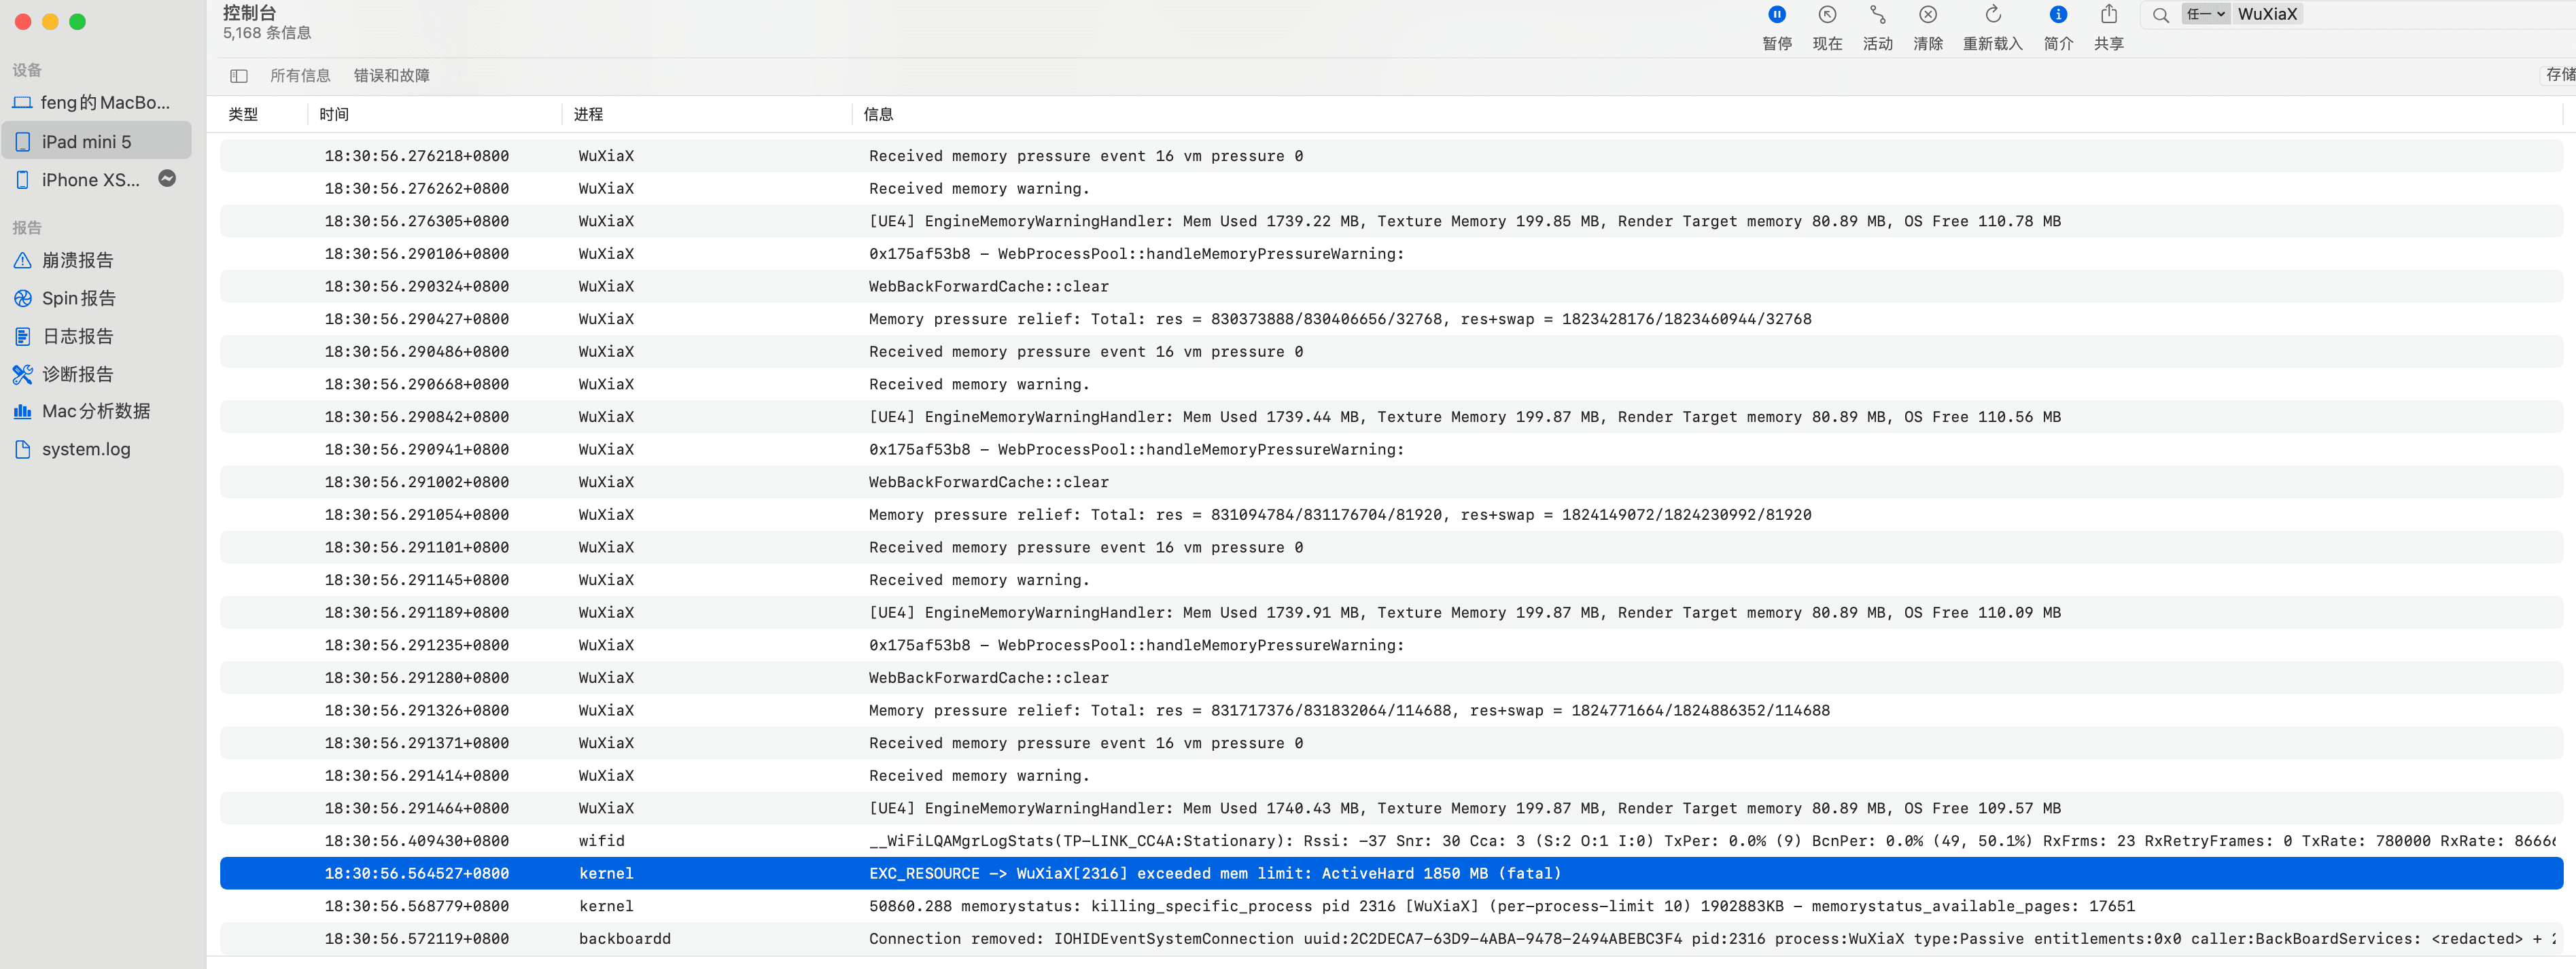
Task: Click the 存储 save search button
Action: 2559,75
